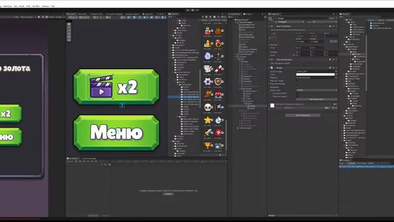Select the error message row in Console
394x222 pixels.
(x=367, y=166)
